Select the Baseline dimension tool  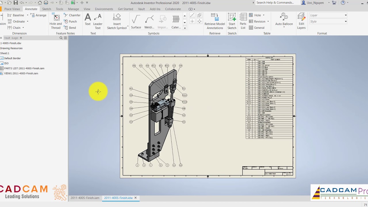(16, 15)
